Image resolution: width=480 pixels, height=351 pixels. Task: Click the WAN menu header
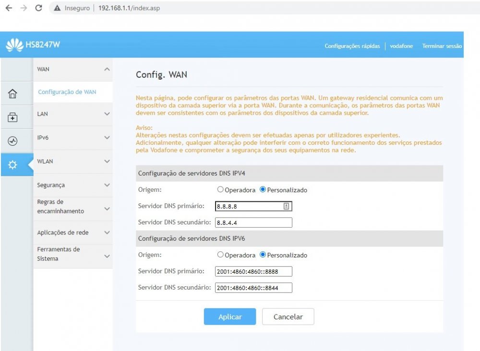73,70
